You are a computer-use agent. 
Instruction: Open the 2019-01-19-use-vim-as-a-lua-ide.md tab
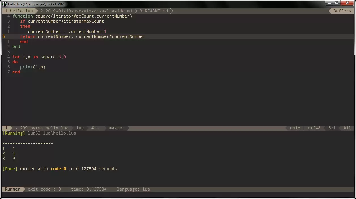tap(86, 11)
